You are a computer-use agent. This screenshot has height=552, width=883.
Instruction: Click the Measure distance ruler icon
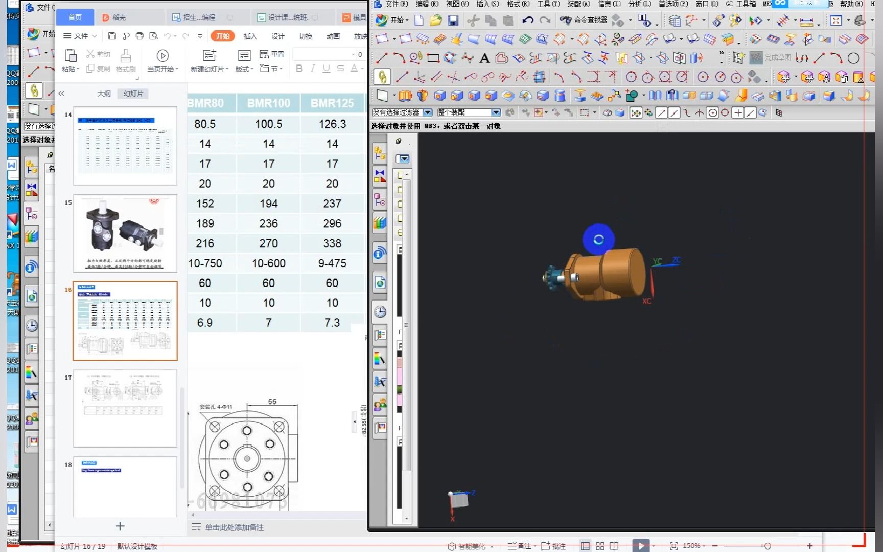click(x=806, y=21)
